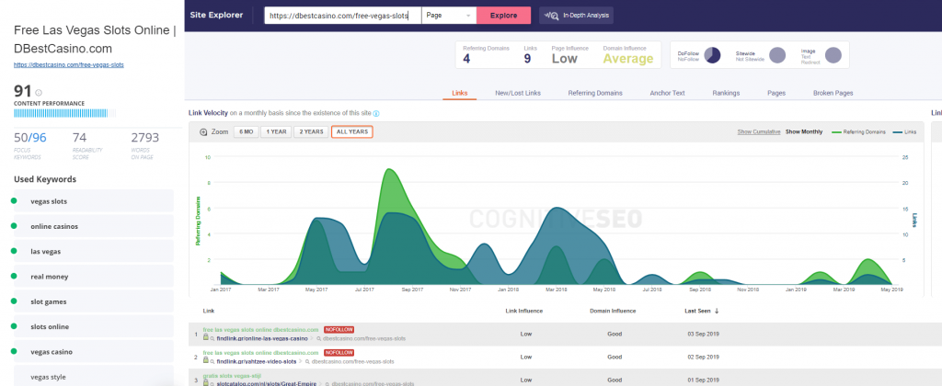The height and width of the screenshot is (386, 942).
Task: Go to the Rankings tab
Action: pos(726,93)
